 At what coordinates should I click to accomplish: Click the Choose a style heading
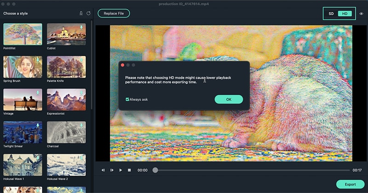click(x=16, y=13)
